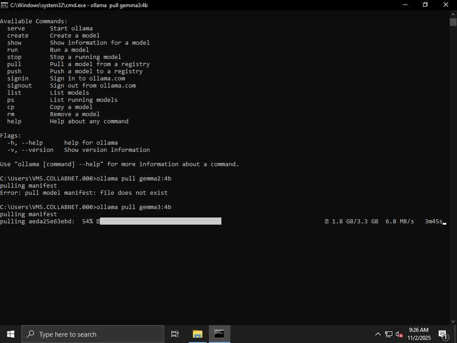Click the scrollbar up arrow in console
The height and width of the screenshot is (343, 457).
coord(453,14)
